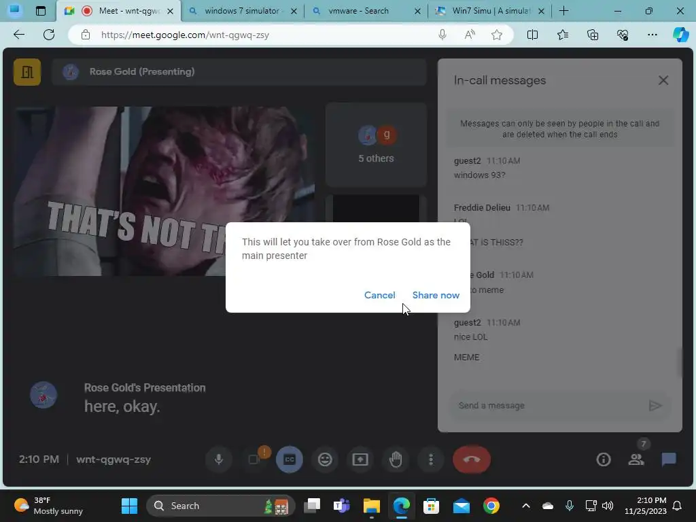Refresh the page
Image resolution: width=696 pixels, height=522 pixels.
(x=49, y=35)
